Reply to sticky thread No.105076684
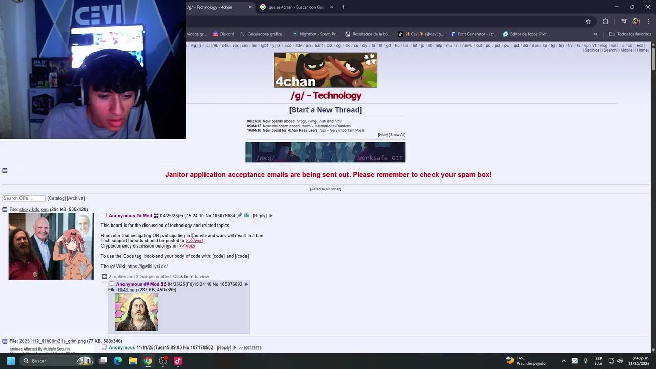 (x=260, y=216)
